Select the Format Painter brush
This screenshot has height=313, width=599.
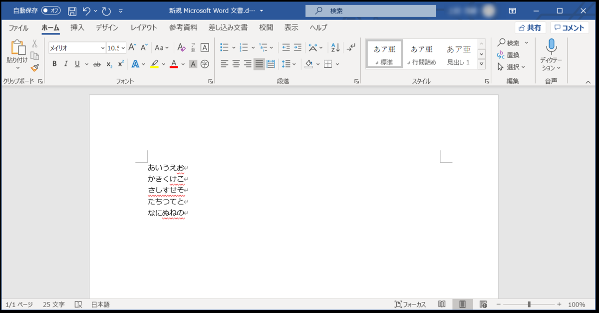coord(34,67)
